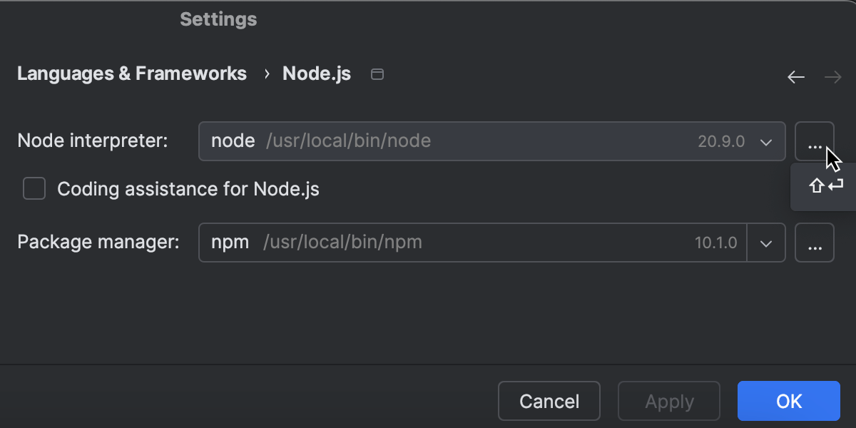This screenshot has height=428, width=856.
Task: Open the package manager browse dialog
Action: coord(815,243)
